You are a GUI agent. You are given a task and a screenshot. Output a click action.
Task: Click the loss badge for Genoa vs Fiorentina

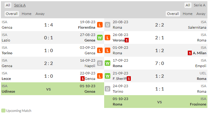100,25
